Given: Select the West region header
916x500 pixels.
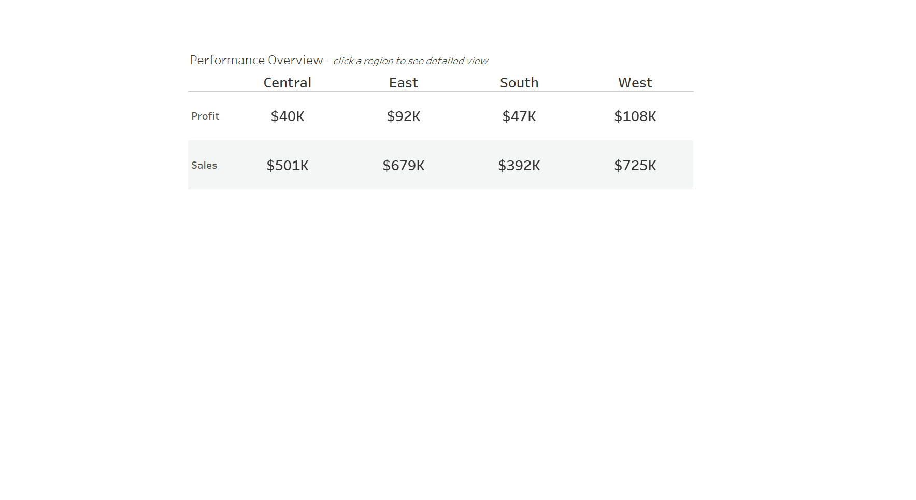Looking at the screenshot, I should point(635,83).
